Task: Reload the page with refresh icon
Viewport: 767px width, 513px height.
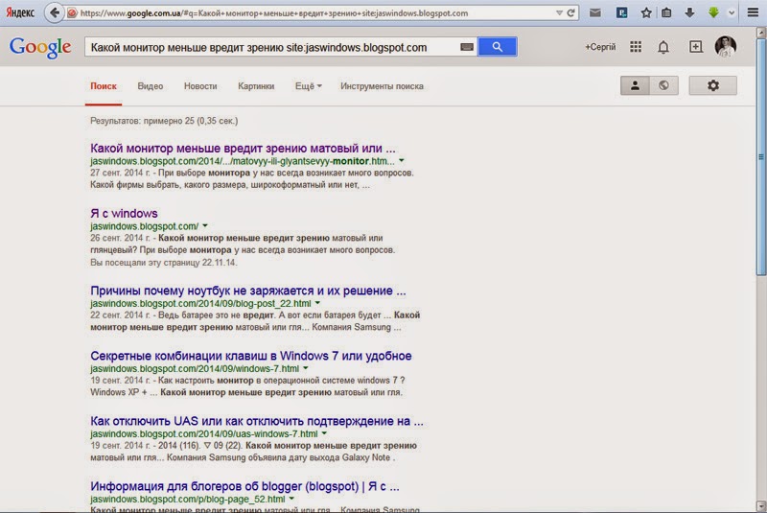Action: 570,13
